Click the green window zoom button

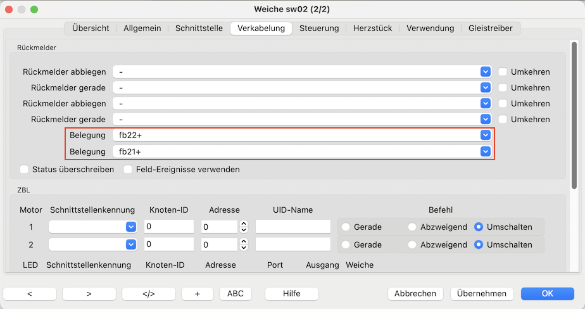pos(34,9)
